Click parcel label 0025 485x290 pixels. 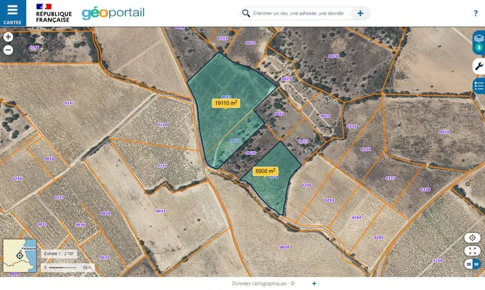(x=286, y=79)
